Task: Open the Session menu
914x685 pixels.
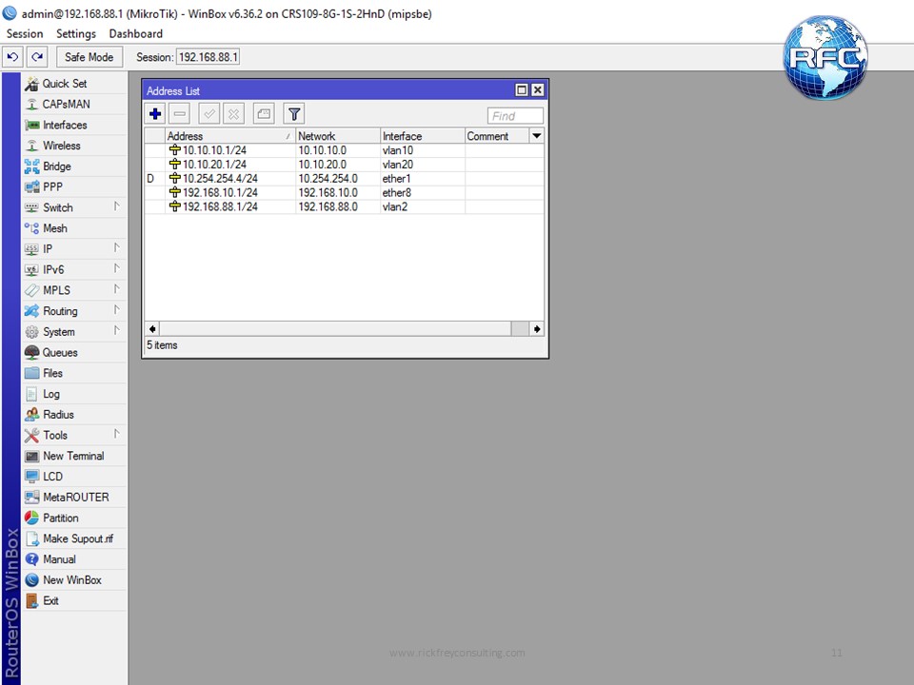Action: tap(25, 34)
